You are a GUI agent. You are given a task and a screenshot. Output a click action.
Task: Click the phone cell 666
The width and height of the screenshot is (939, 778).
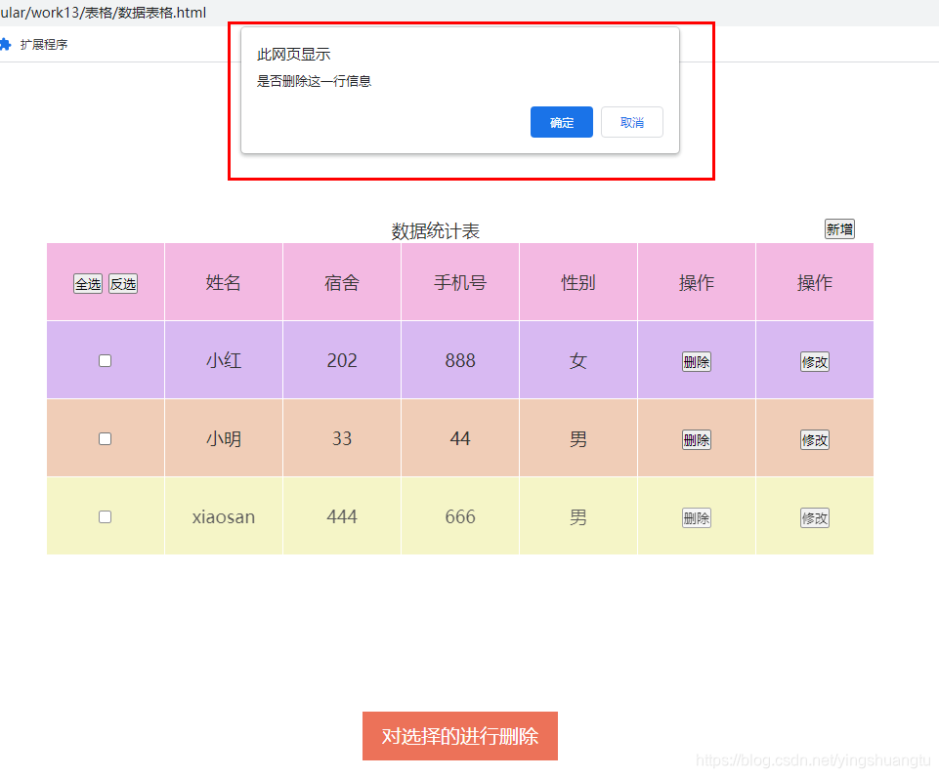click(460, 516)
